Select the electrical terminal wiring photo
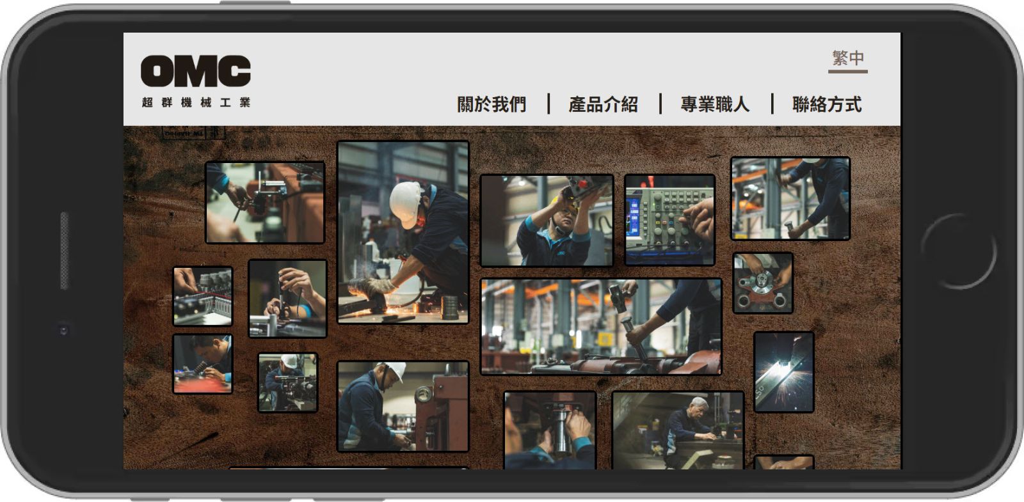Viewport: 1024px width, 502px height. tap(202, 296)
